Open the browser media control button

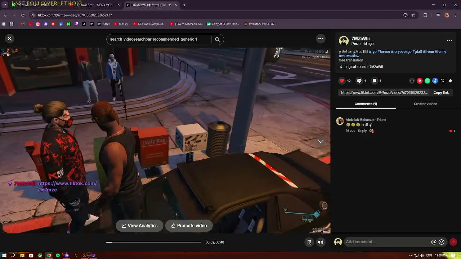pyautogui.click(x=438, y=15)
